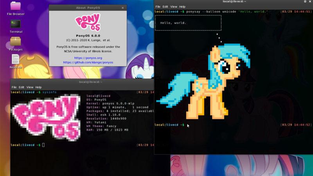This screenshot has height=176, width=313.
Task: Launch the Terminal desktop icon
Action: point(16,24)
